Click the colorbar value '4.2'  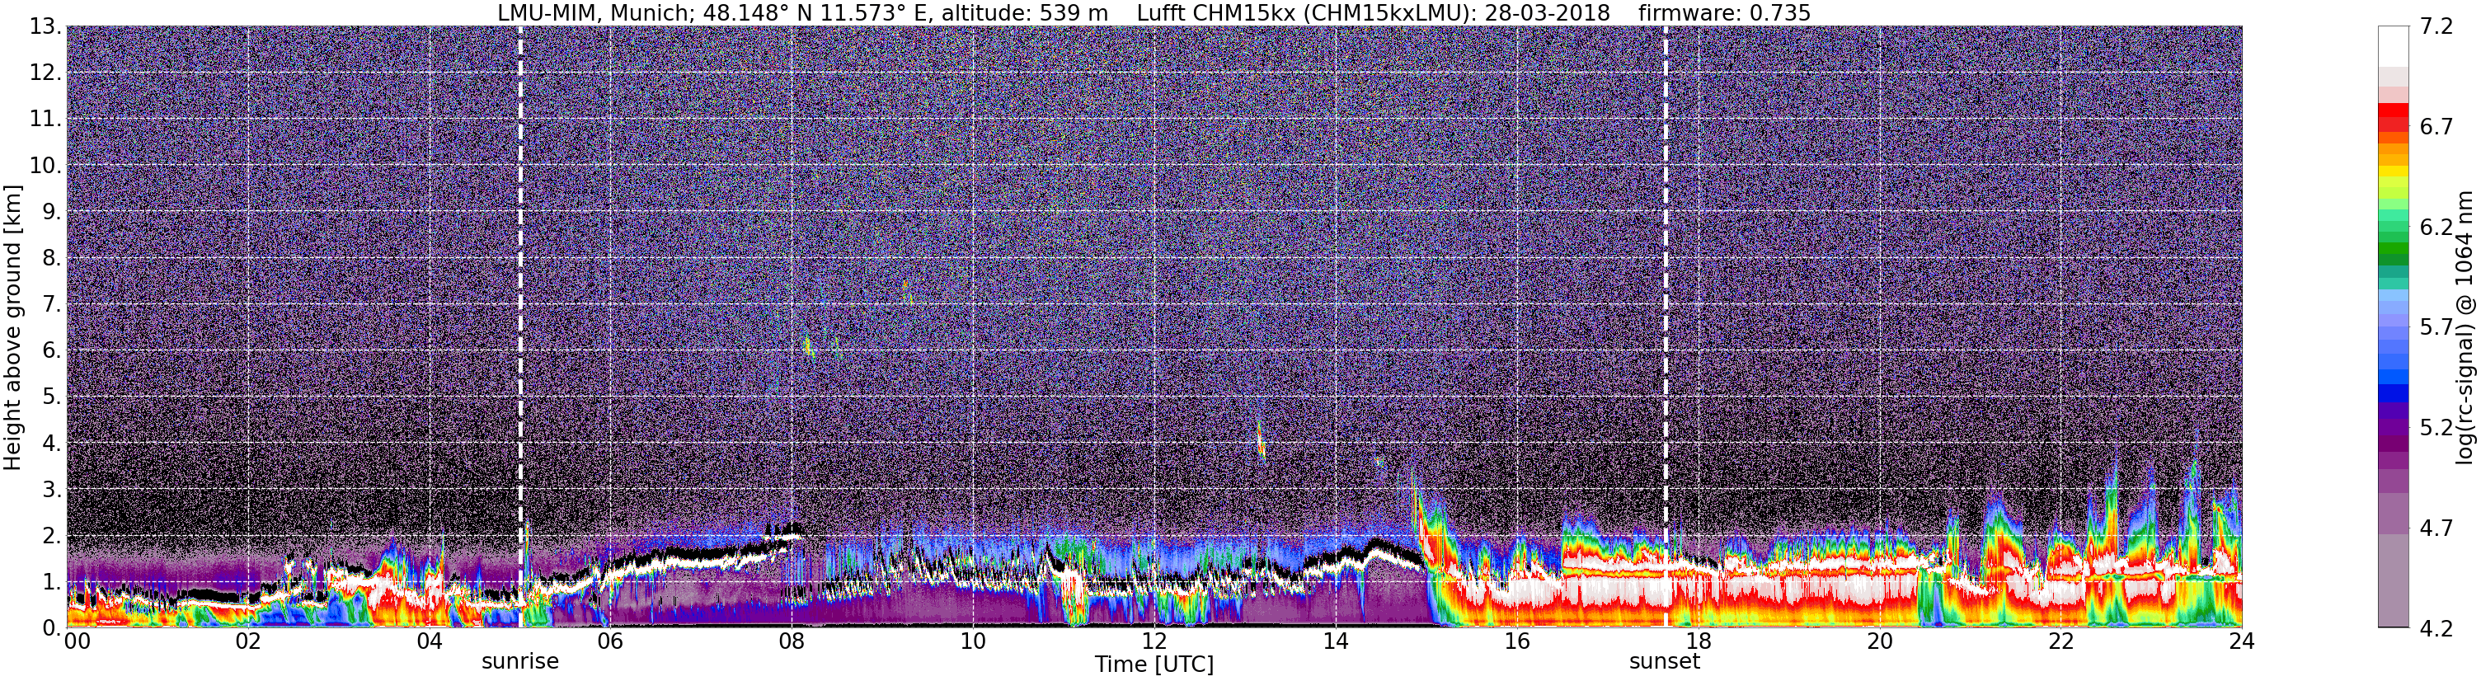2436,628
